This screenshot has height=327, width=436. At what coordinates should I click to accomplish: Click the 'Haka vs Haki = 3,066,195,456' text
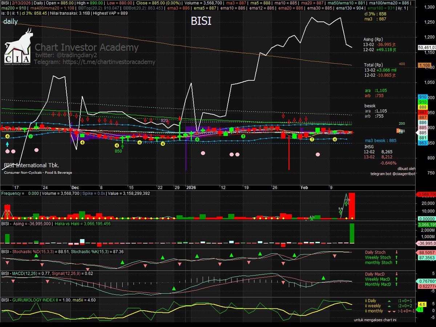[x=83, y=224]
